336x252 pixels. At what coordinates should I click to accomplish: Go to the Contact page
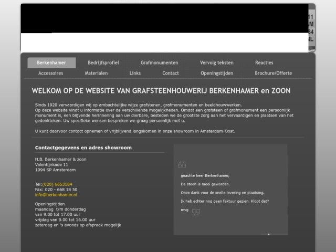(171, 73)
